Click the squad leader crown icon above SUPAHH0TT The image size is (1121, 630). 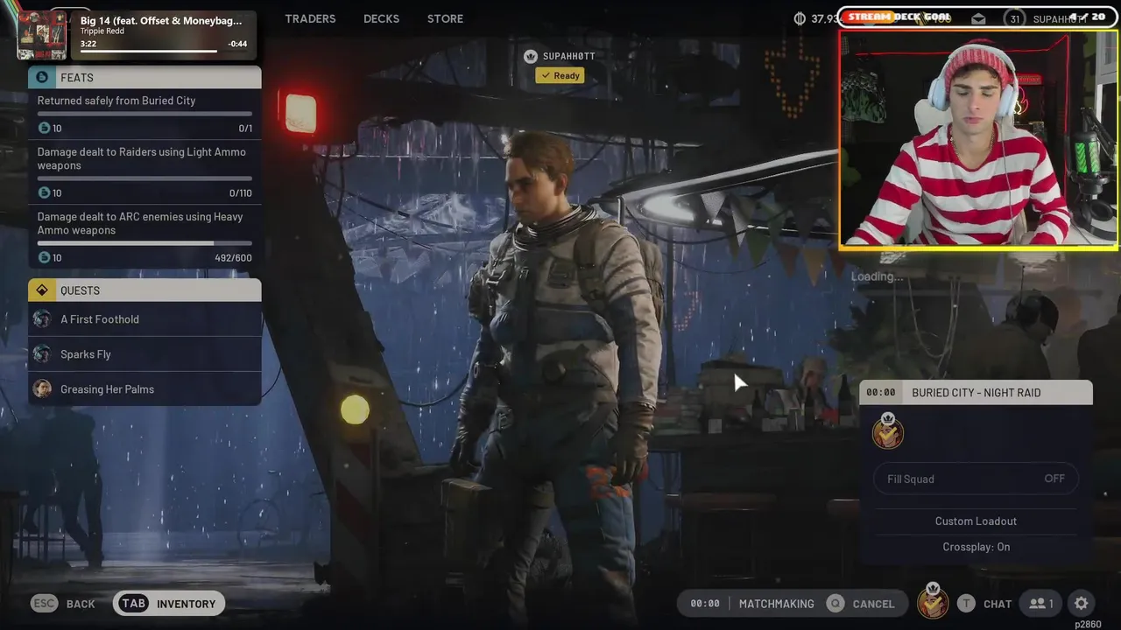(530, 56)
